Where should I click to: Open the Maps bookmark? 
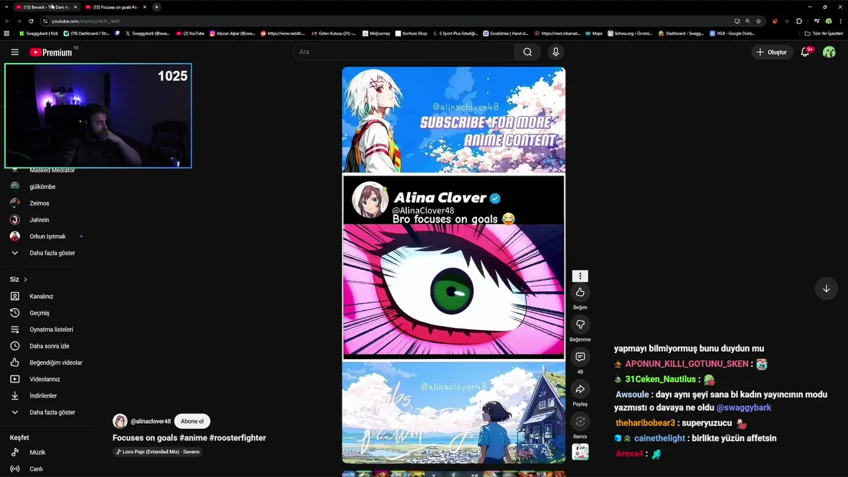[x=594, y=33]
